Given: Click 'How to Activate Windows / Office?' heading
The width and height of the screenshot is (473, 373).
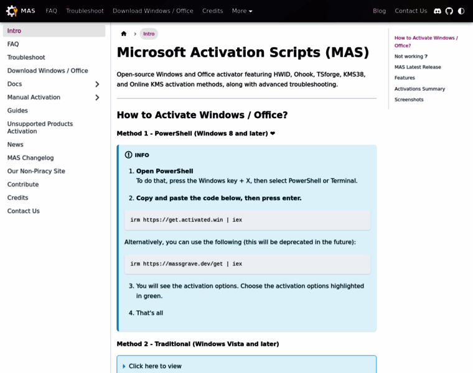Looking at the screenshot, I should coord(202,115).
